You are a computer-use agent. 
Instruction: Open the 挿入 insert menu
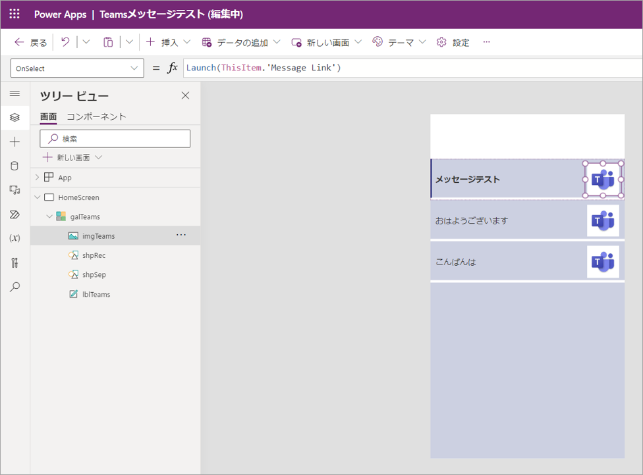(x=162, y=42)
